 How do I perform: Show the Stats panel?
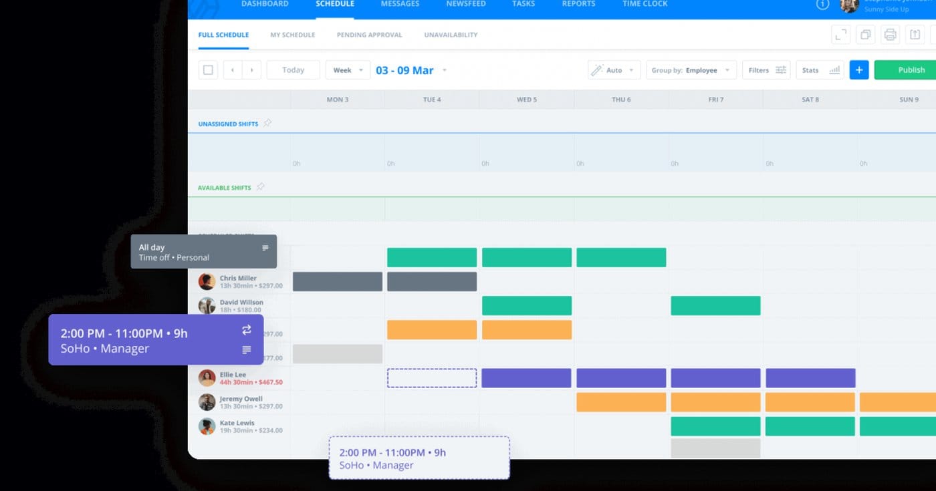click(820, 70)
